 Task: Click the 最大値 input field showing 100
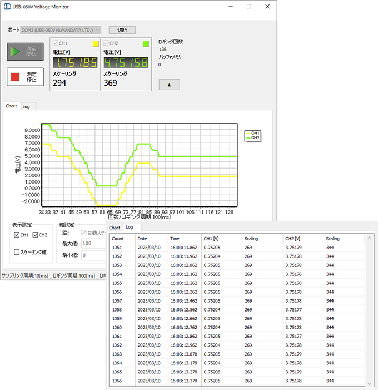pyautogui.click(x=93, y=243)
